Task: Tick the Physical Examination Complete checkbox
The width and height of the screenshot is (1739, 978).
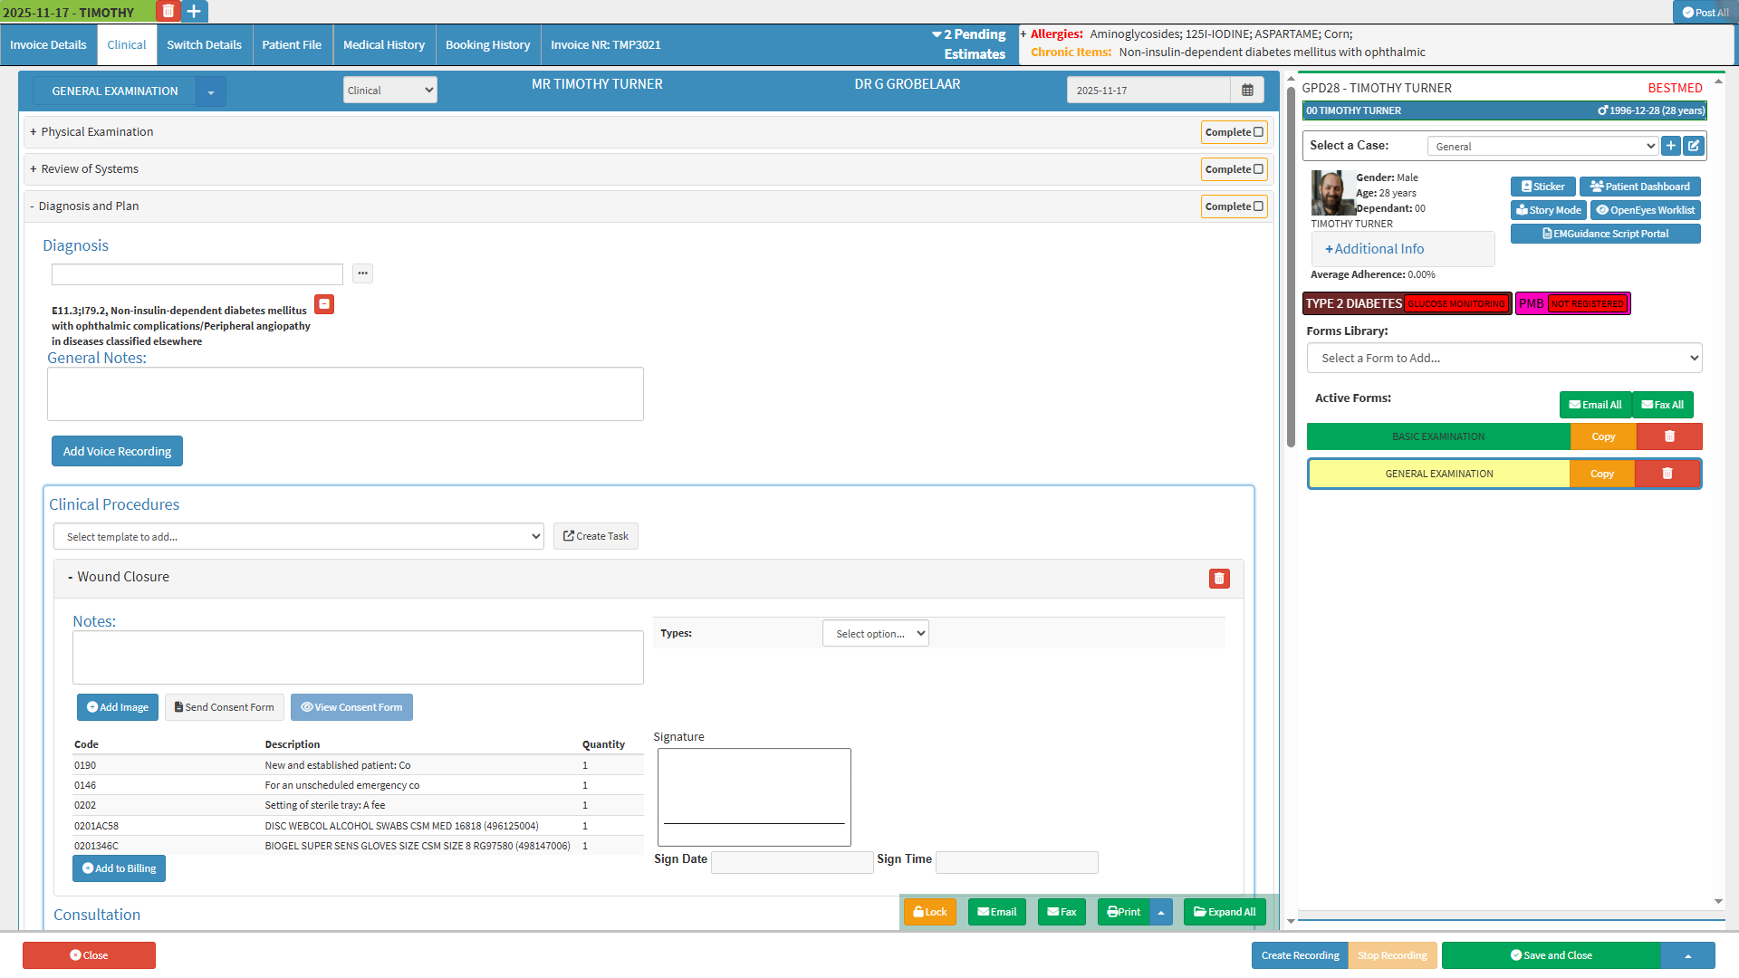Action: point(1258,132)
